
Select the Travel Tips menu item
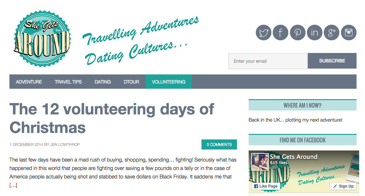(68, 82)
